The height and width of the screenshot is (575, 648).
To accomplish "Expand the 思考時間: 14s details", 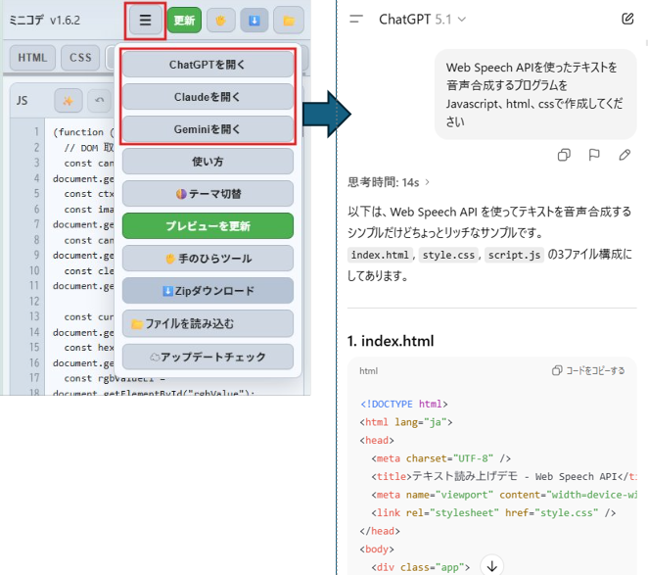I will (390, 182).
